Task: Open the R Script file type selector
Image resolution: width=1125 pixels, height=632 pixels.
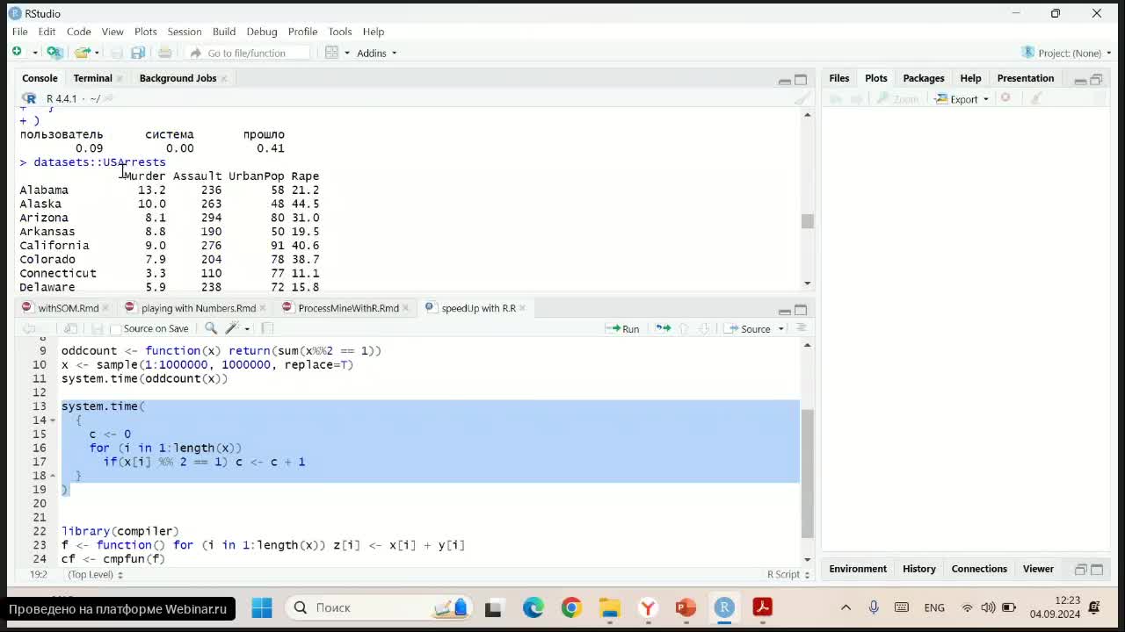Action: [x=787, y=574]
